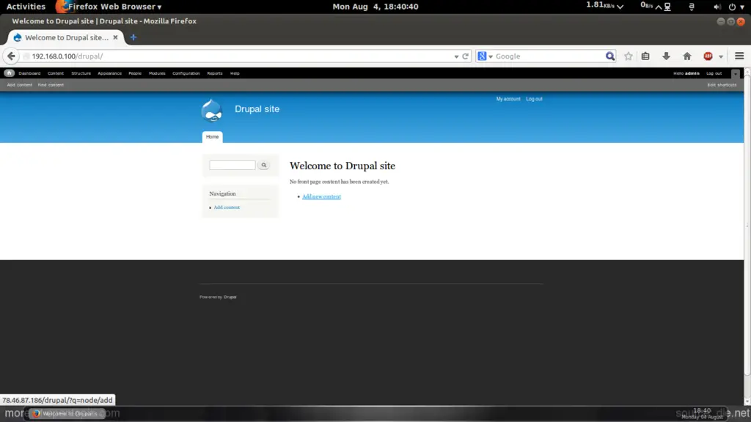The height and width of the screenshot is (422, 751).
Task: Select the Home tab on Drupal site
Action: click(x=212, y=137)
